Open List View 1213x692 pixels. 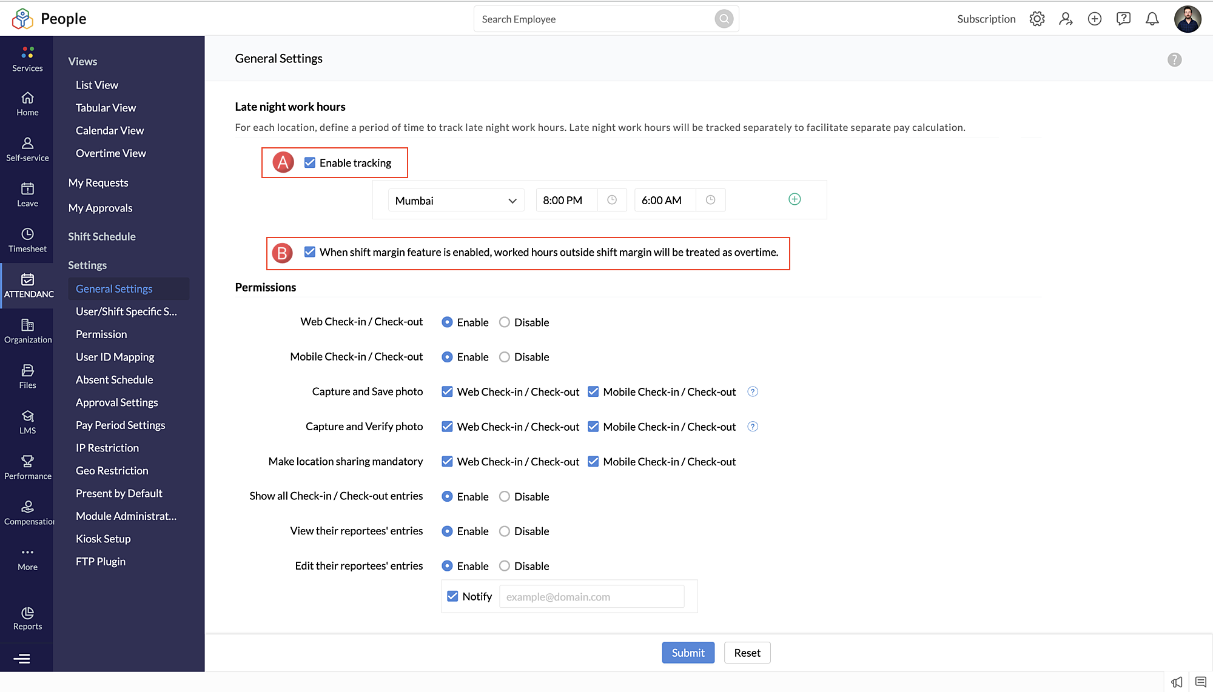pos(97,85)
